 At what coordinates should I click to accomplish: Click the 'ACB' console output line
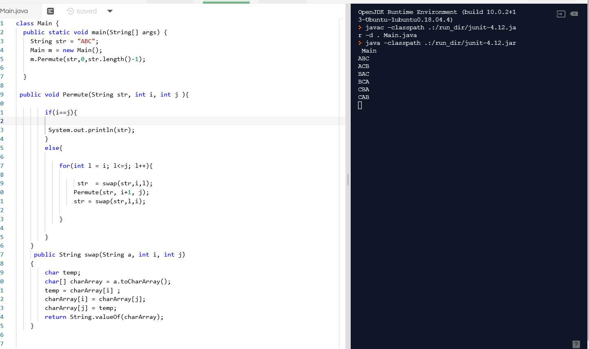[363, 66]
